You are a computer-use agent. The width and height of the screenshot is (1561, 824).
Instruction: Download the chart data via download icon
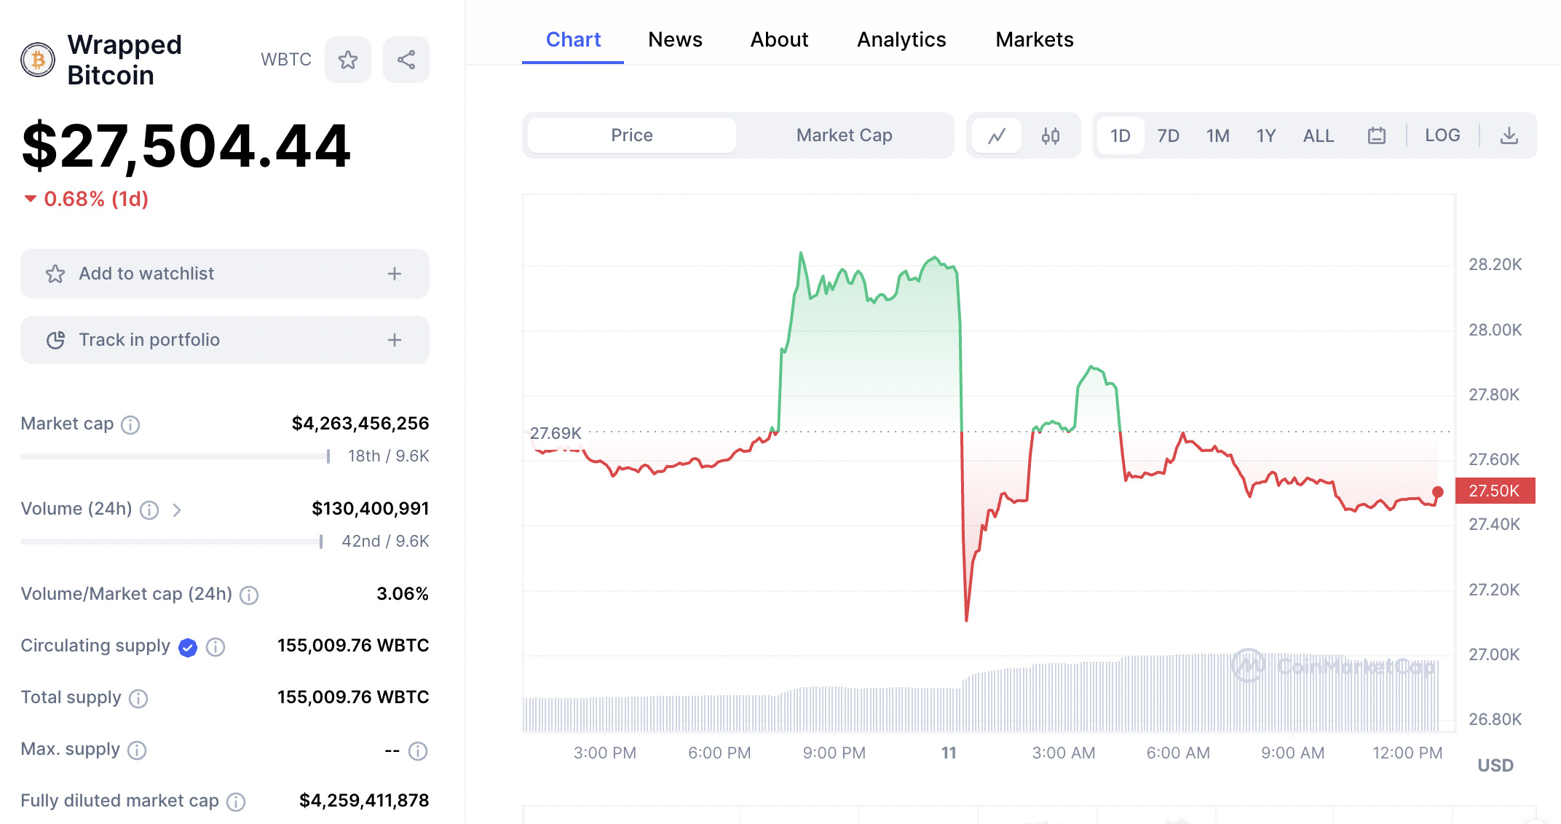[1509, 135]
